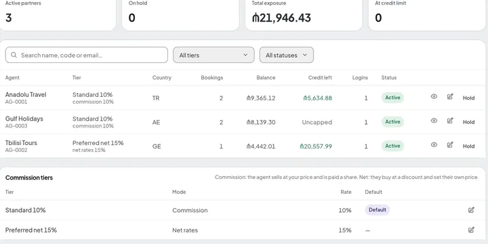The width and height of the screenshot is (488, 244).
Task: Click the At credit limit card
Action: pos(427,15)
